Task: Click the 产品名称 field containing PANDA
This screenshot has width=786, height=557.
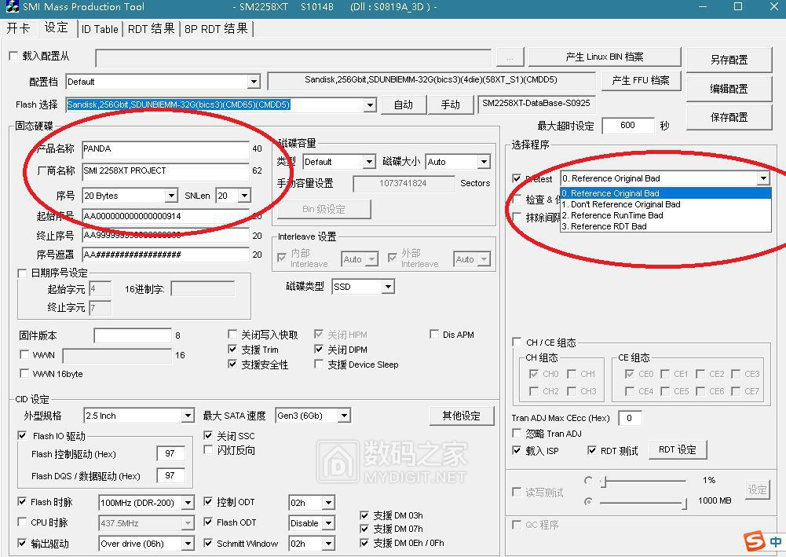Action: click(166, 149)
